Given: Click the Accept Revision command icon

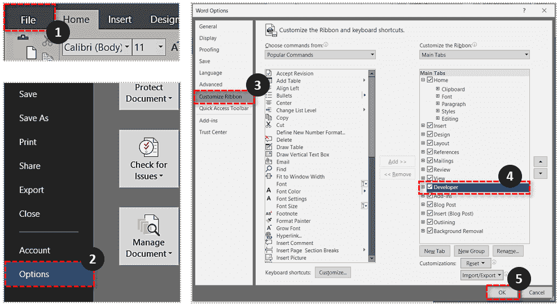Looking at the screenshot, I should pyautogui.click(x=269, y=73).
